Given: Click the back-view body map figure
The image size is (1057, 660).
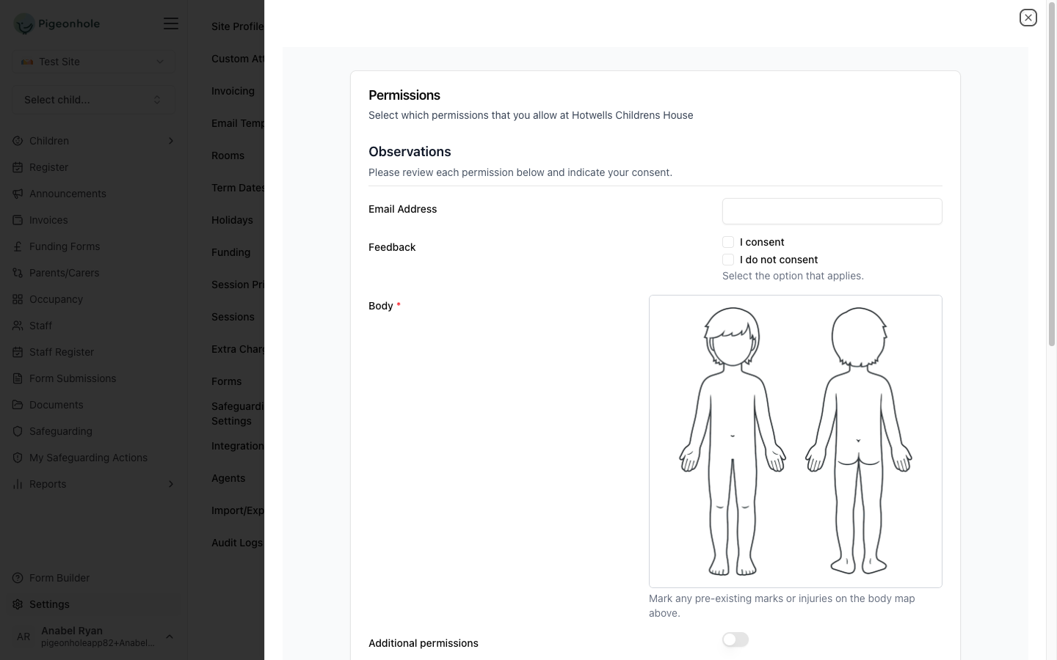Looking at the screenshot, I should coord(859,441).
